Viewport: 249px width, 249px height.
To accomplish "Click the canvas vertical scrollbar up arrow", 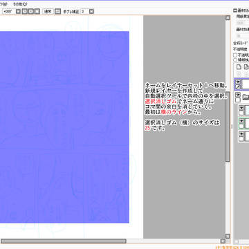I will pyautogui.click(x=228, y=18).
